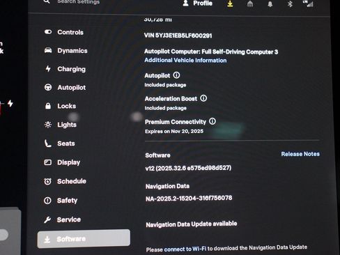Tap the yellow software download icon
Image resolution: width=340 pixels, height=255 pixels.
click(230, 3)
